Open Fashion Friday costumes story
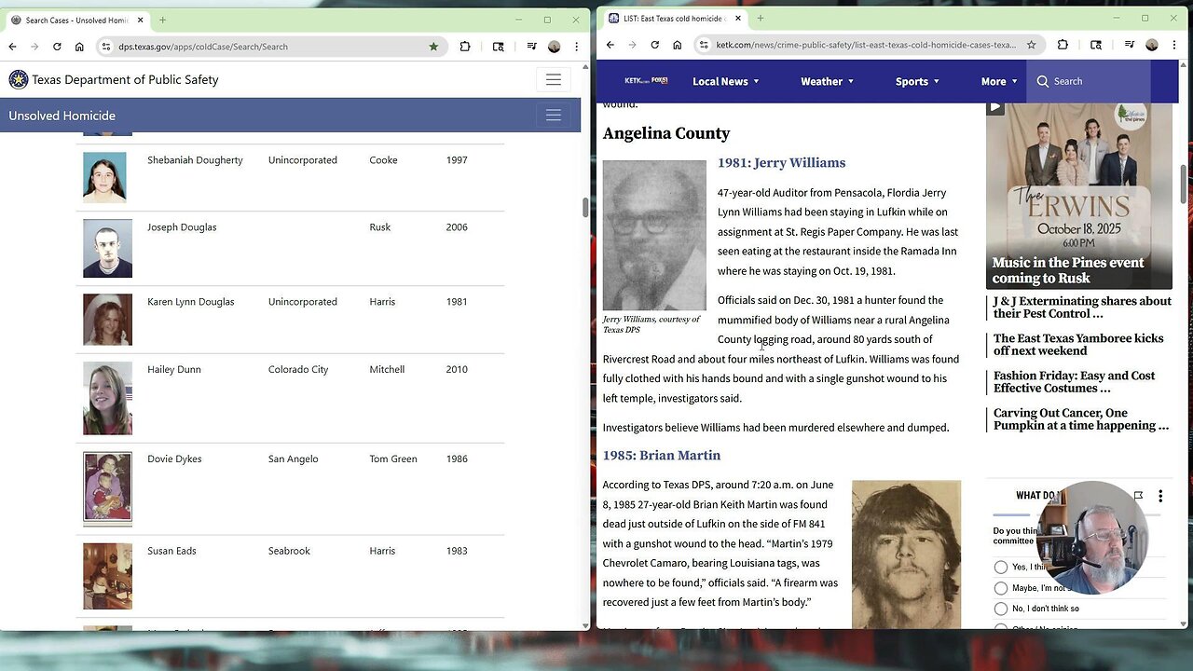This screenshot has height=671, width=1193. pyautogui.click(x=1074, y=382)
